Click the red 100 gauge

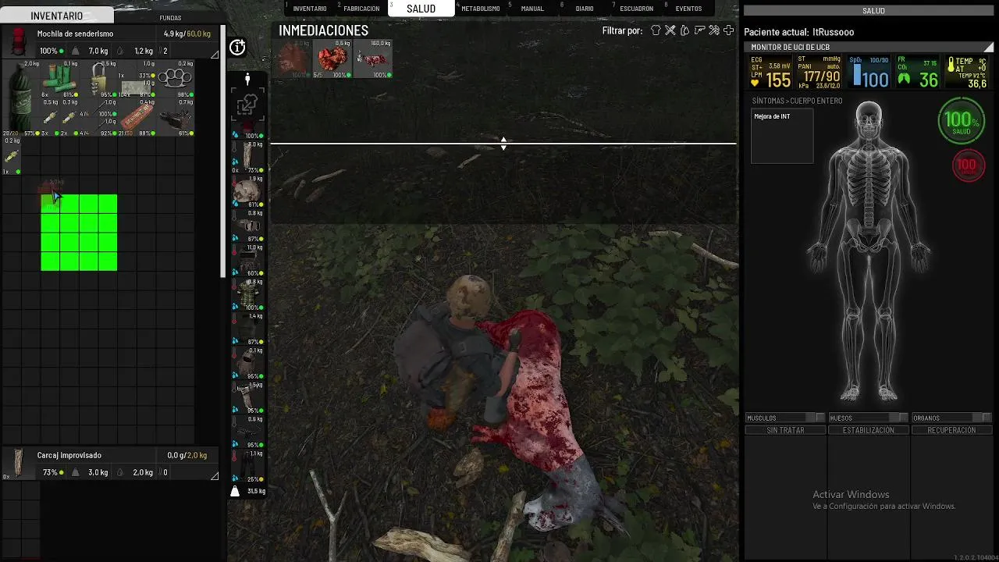click(x=968, y=165)
